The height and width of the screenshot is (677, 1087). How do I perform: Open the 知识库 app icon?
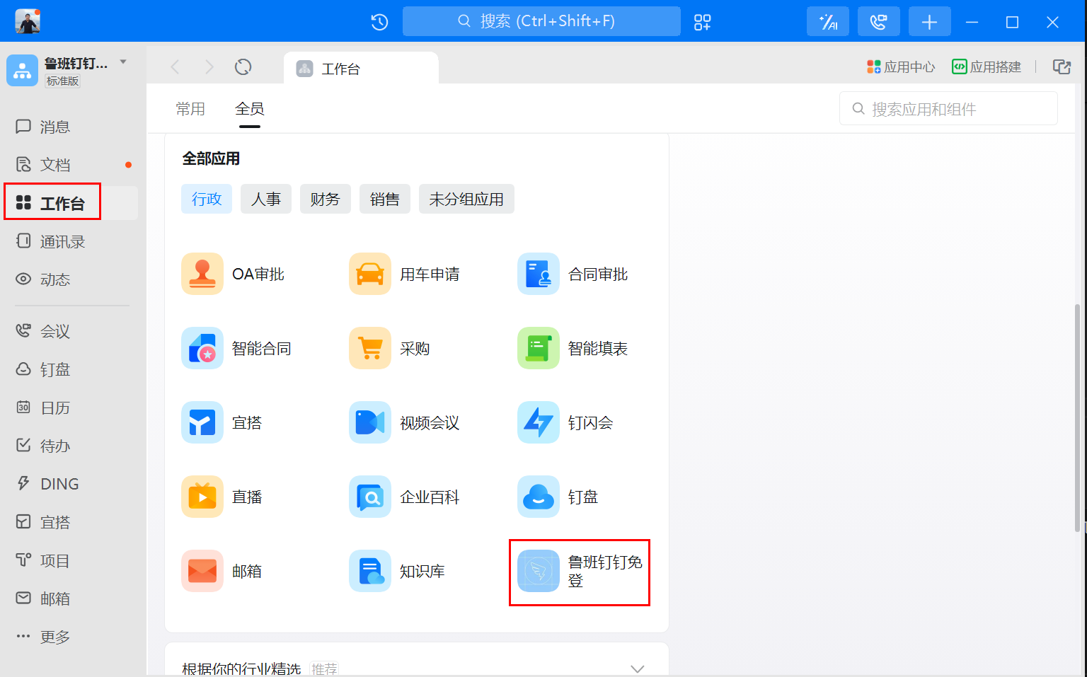tap(370, 571)
